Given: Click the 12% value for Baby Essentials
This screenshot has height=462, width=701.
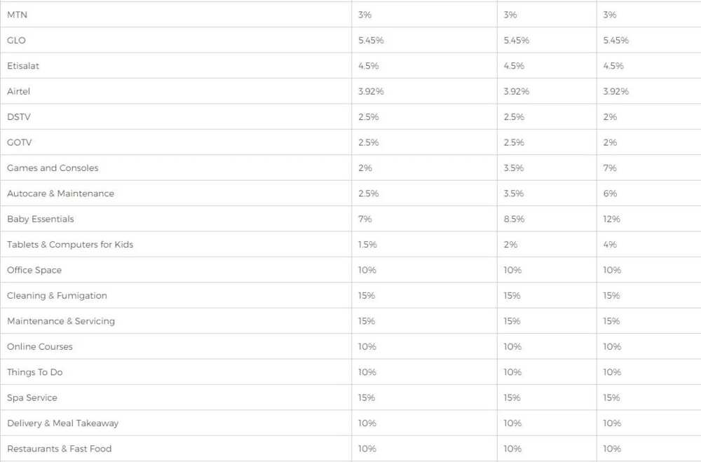Looking at the screenshot, I should (x=611, y=219).
